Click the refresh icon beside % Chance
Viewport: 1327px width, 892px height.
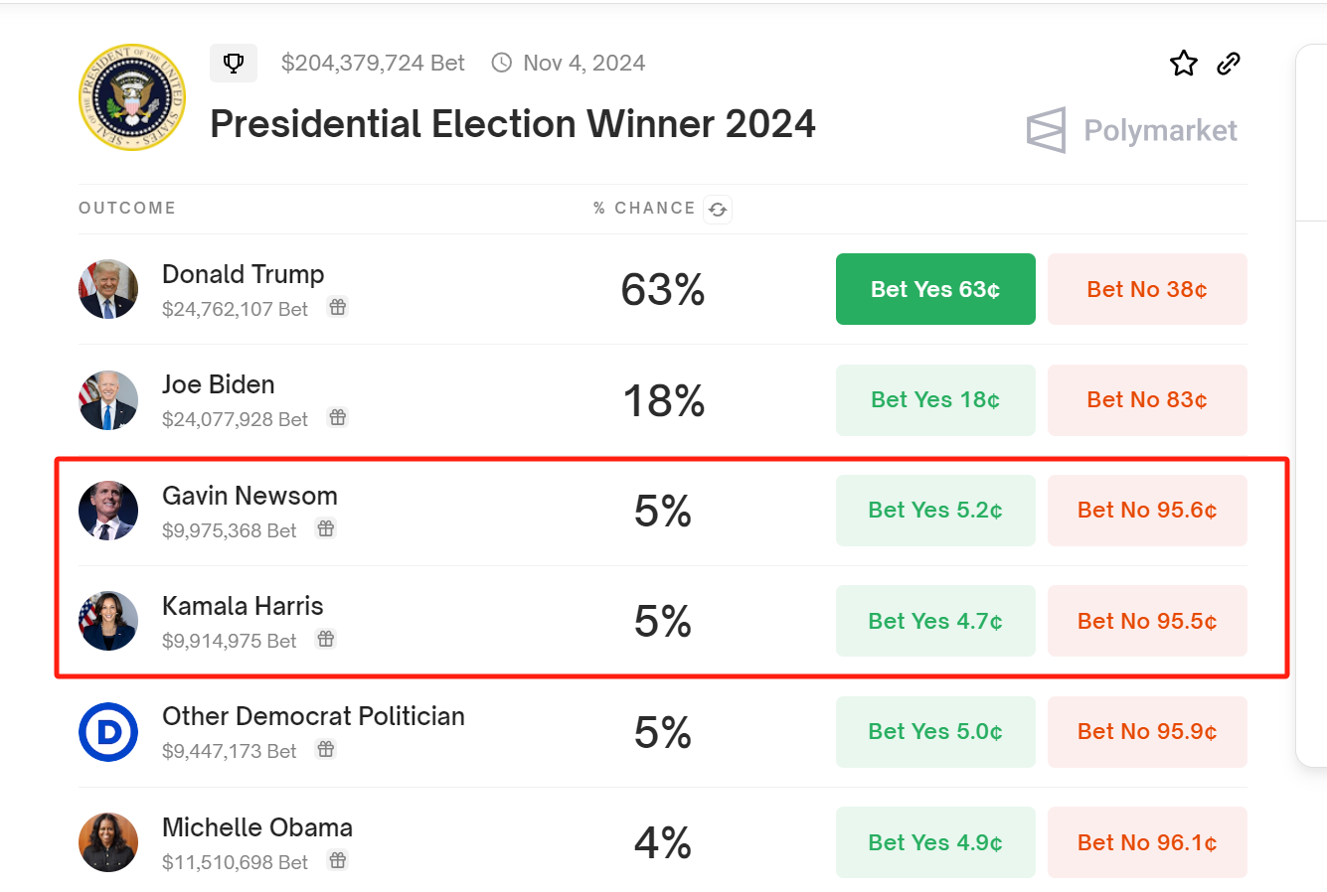click(718, 210)
